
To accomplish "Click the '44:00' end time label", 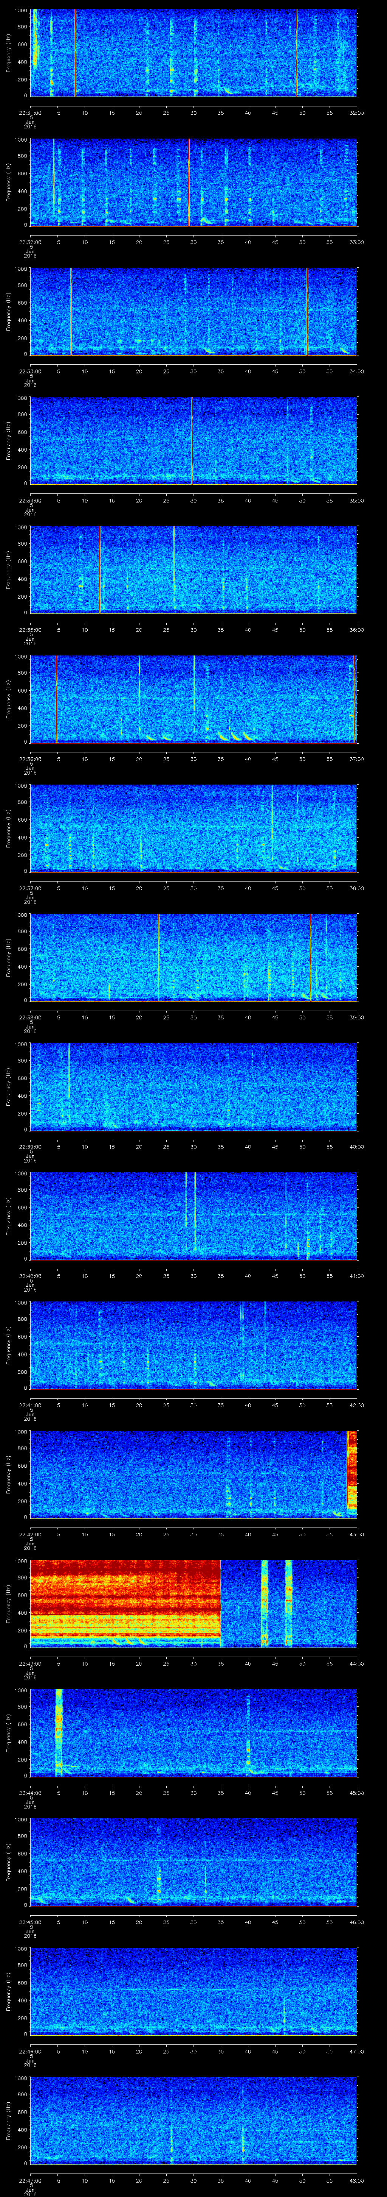I will [x=356, y=1663].
